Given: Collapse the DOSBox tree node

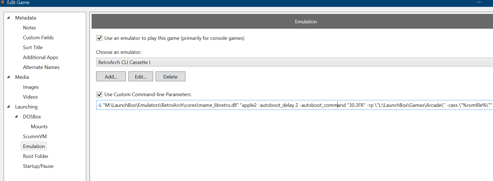Looking at the screenshot, I should tap(17, 116).
